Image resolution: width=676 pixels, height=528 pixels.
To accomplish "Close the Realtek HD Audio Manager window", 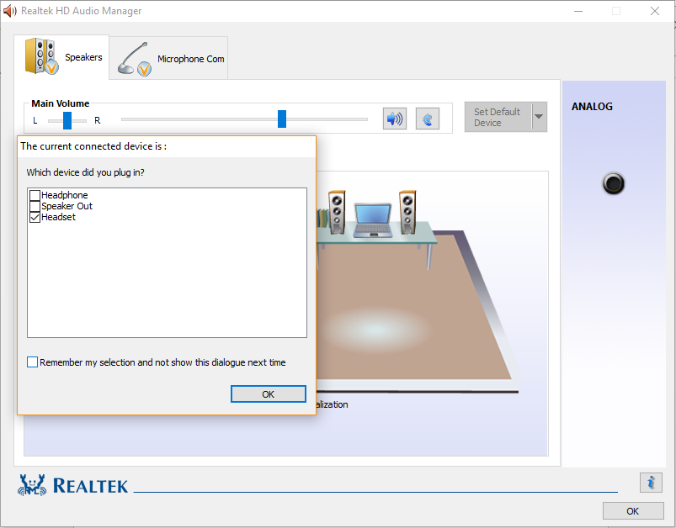I will point(655,11).
